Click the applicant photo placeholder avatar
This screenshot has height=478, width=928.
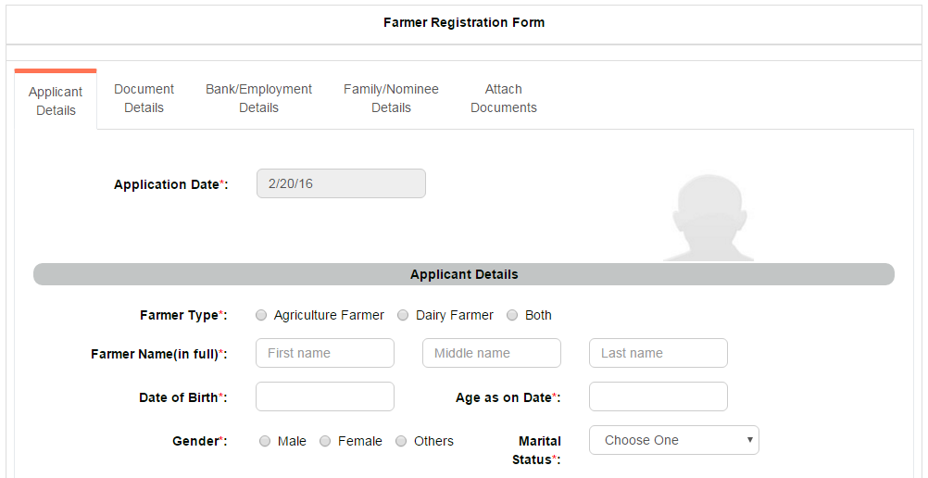tap(709, 219)
